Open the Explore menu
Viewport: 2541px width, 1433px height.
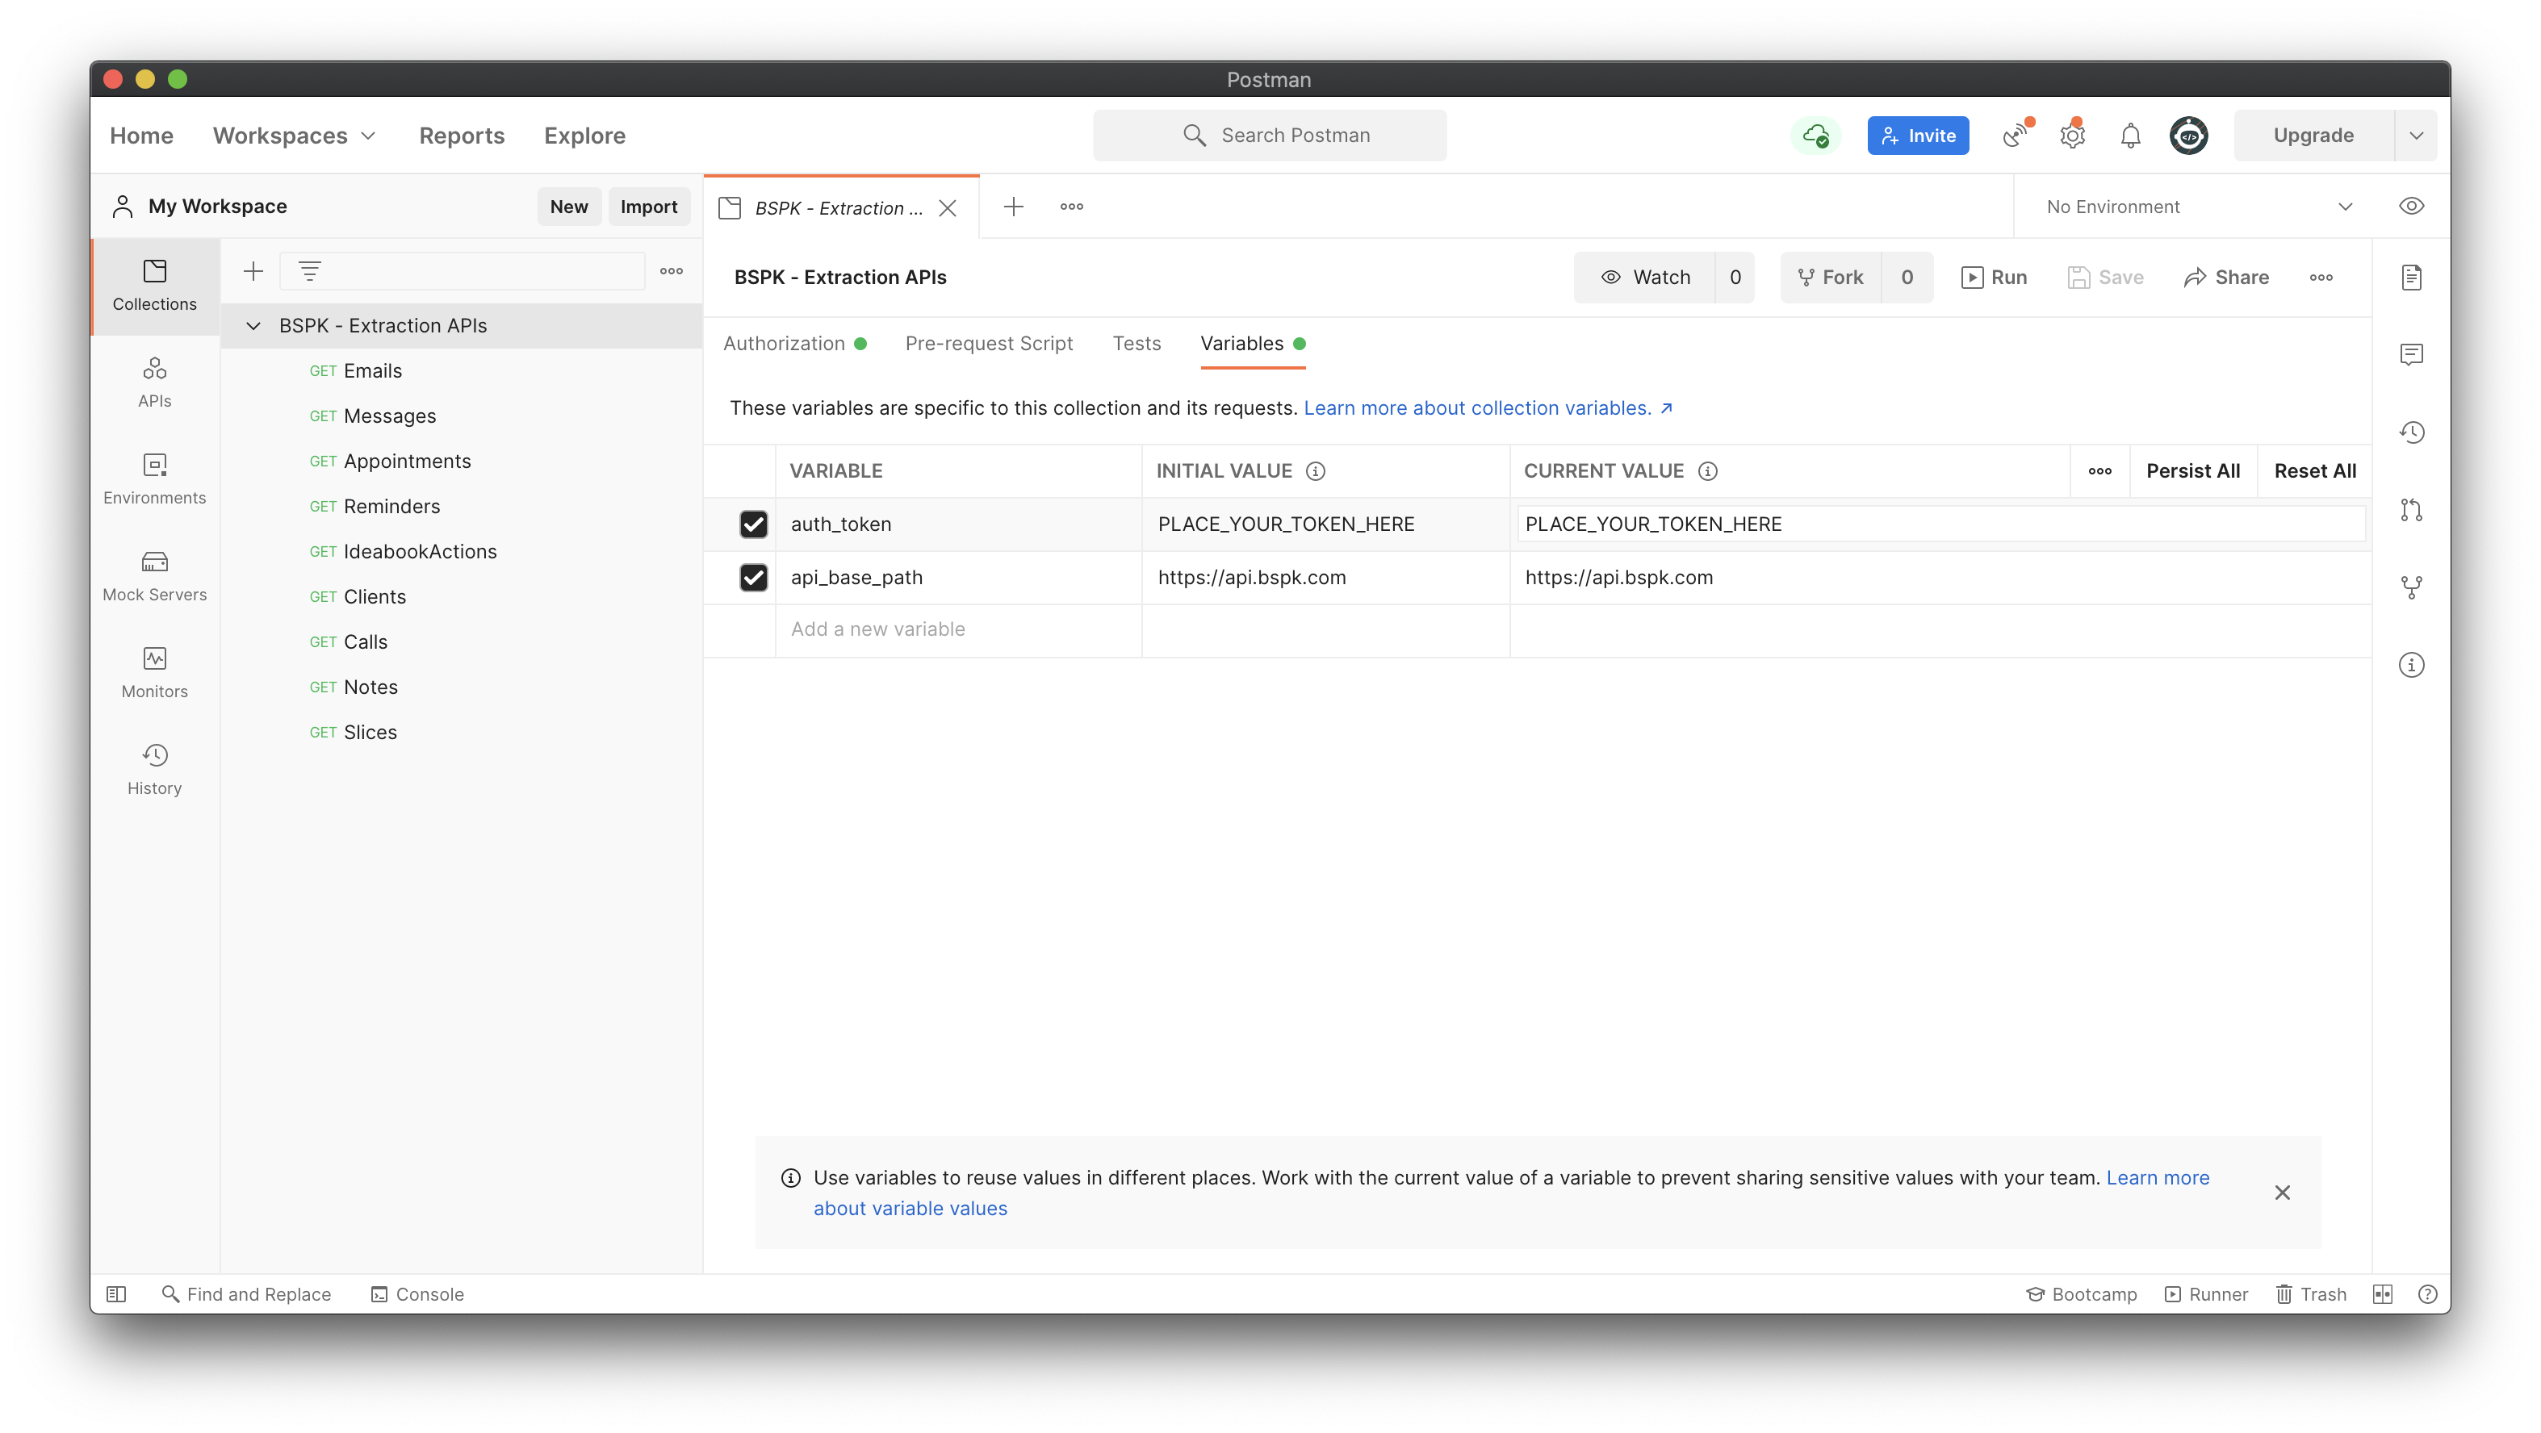(585, 135)
